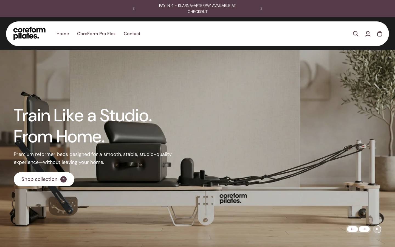395x247 pixels.
Task: Open CoreForm Pro Flex menu item
Action: (96, 34)
